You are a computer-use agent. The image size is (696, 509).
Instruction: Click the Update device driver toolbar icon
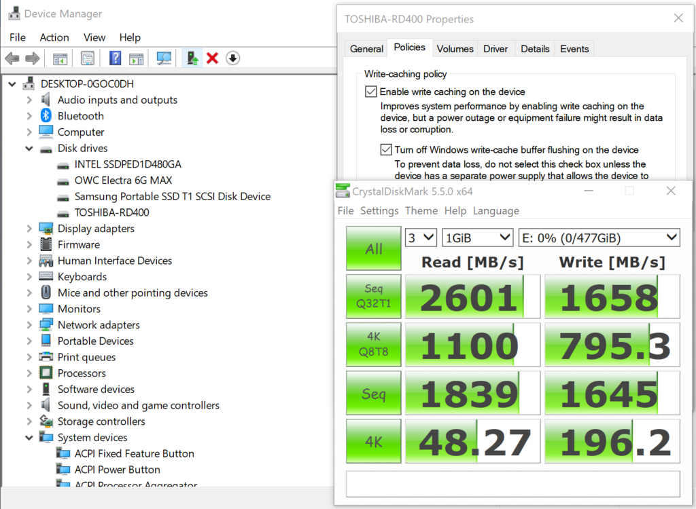(193, 58)
